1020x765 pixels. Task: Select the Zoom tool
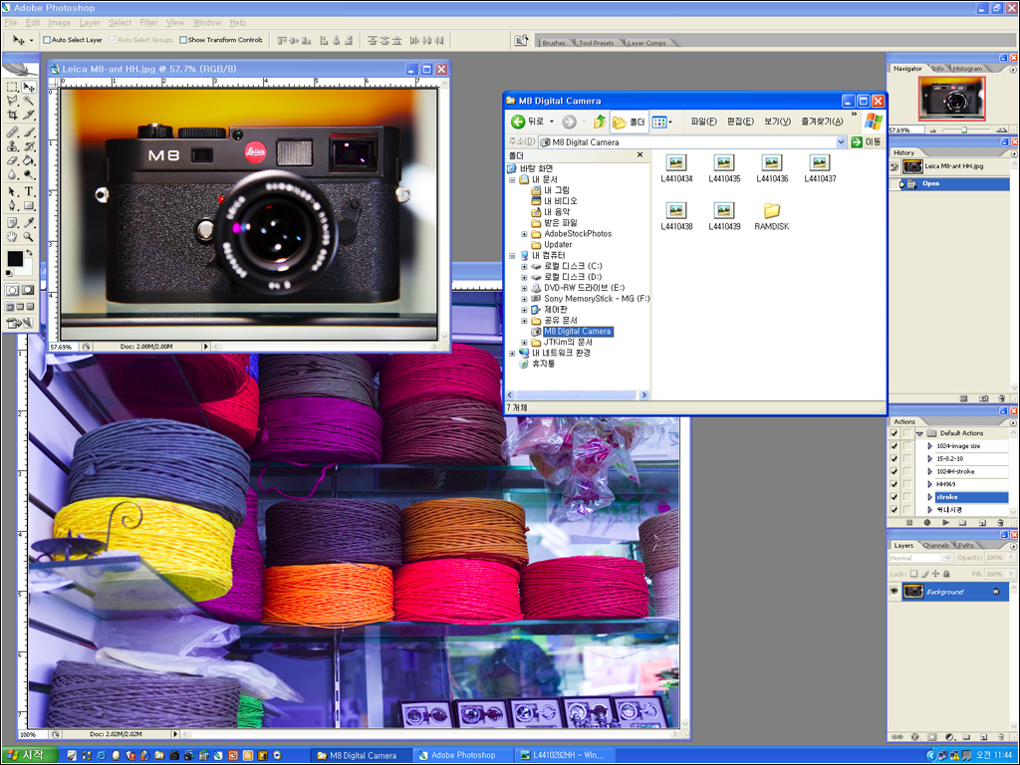point(29,237)
